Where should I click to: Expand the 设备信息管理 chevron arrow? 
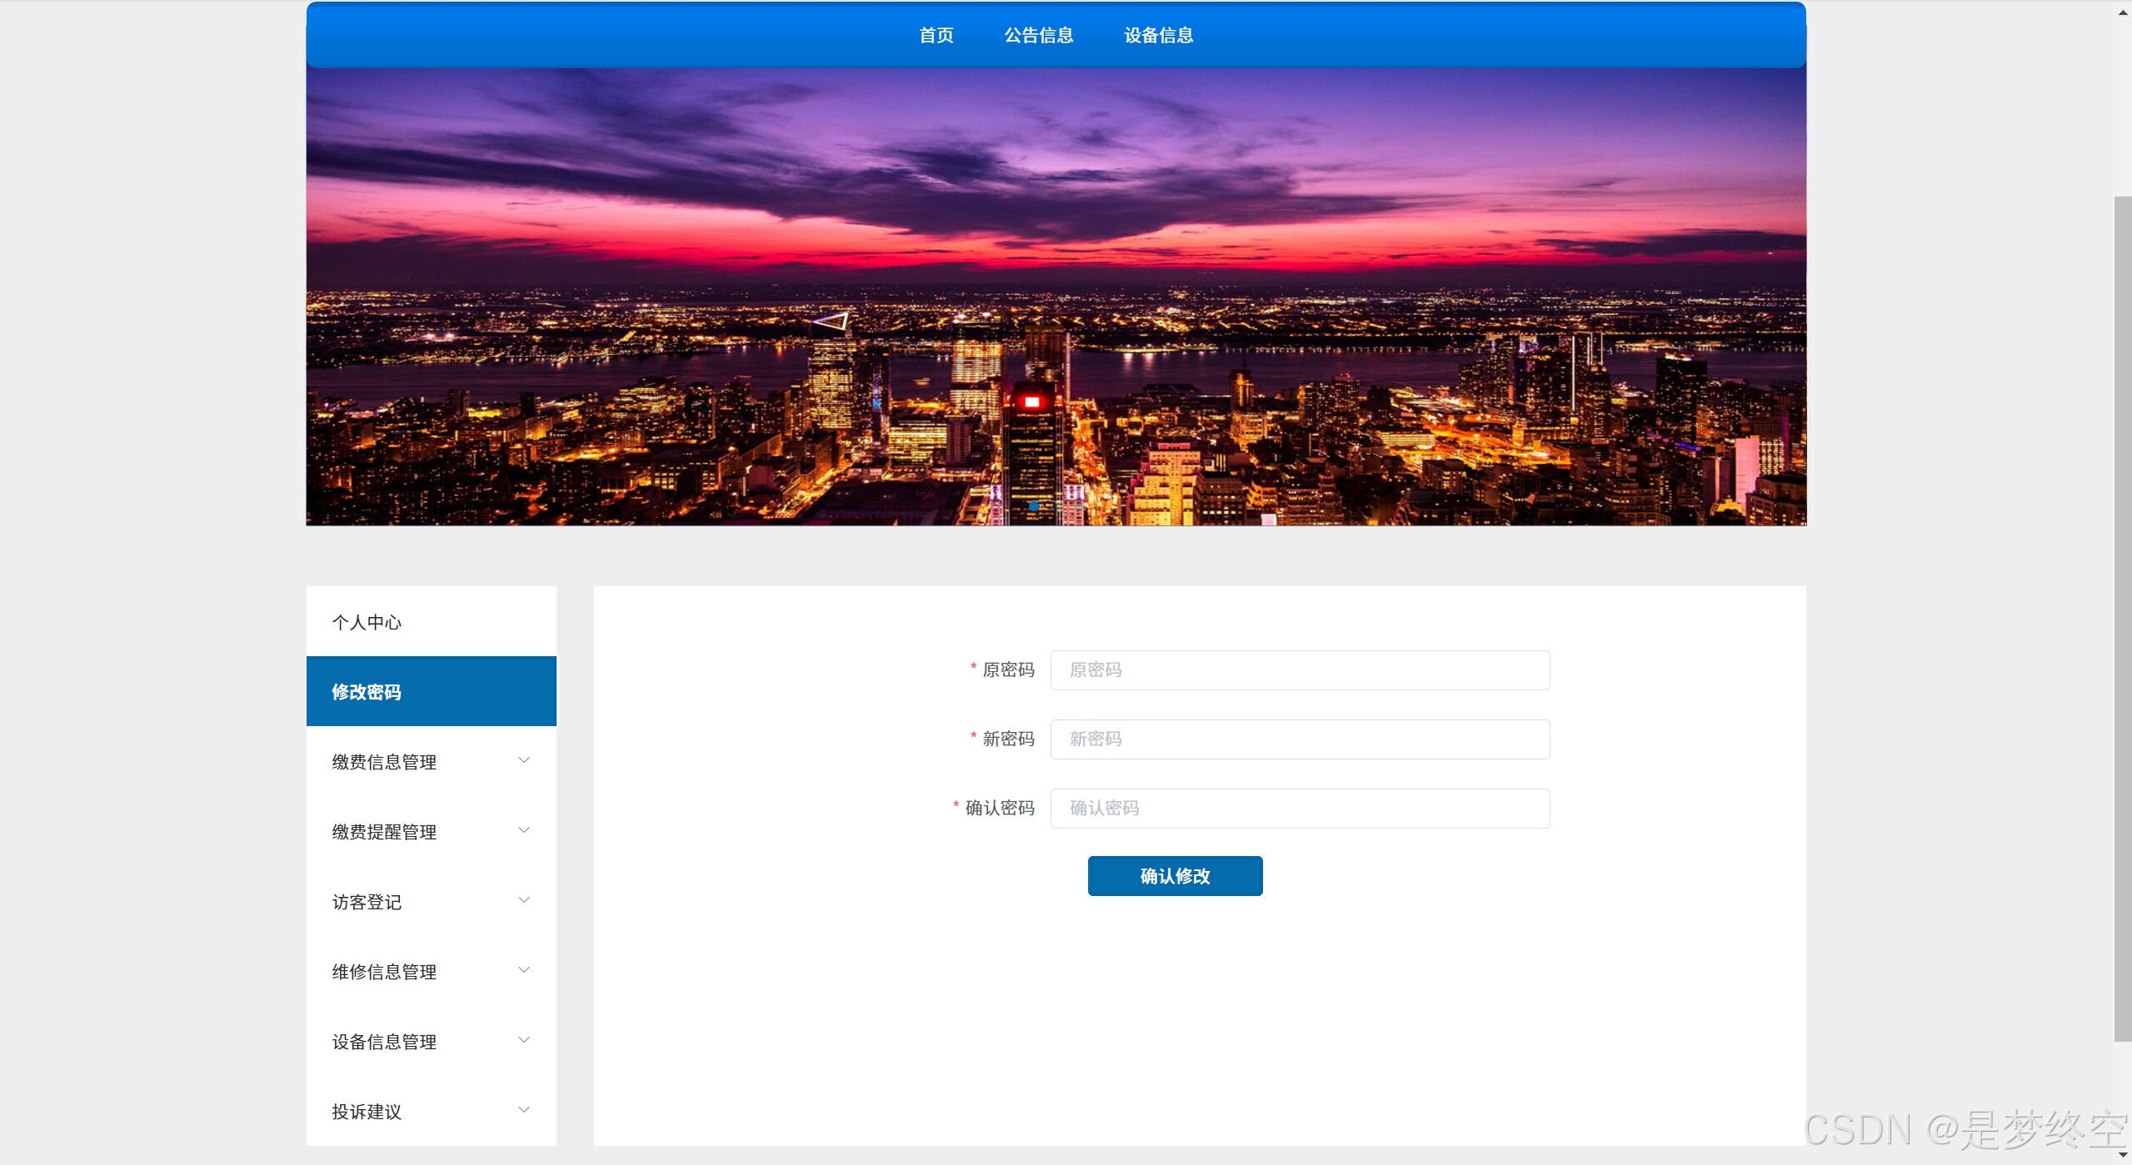click(524, 1040)
